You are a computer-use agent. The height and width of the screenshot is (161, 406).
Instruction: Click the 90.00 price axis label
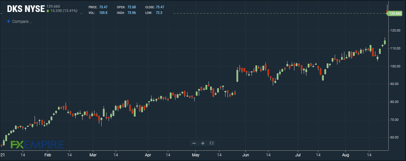(x=395, y=84)
